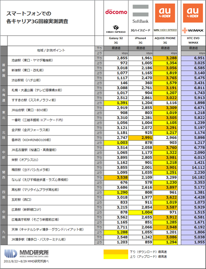This screenshot has width=206, height=269.
Task: Click the 北陸 region label
Action: tap(4, 135)
